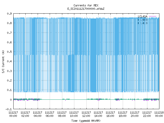The width and height of the screenshot is (164, 123).
Task: Click the 0.9 y-axis tick label
Action: pyautogui.click(x=9, y=14)
